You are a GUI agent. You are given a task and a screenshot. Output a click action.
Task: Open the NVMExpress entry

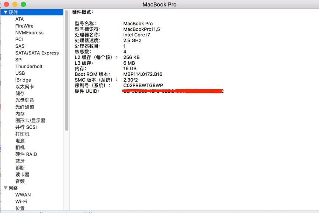pyautogui.click(x=30, y=32)
